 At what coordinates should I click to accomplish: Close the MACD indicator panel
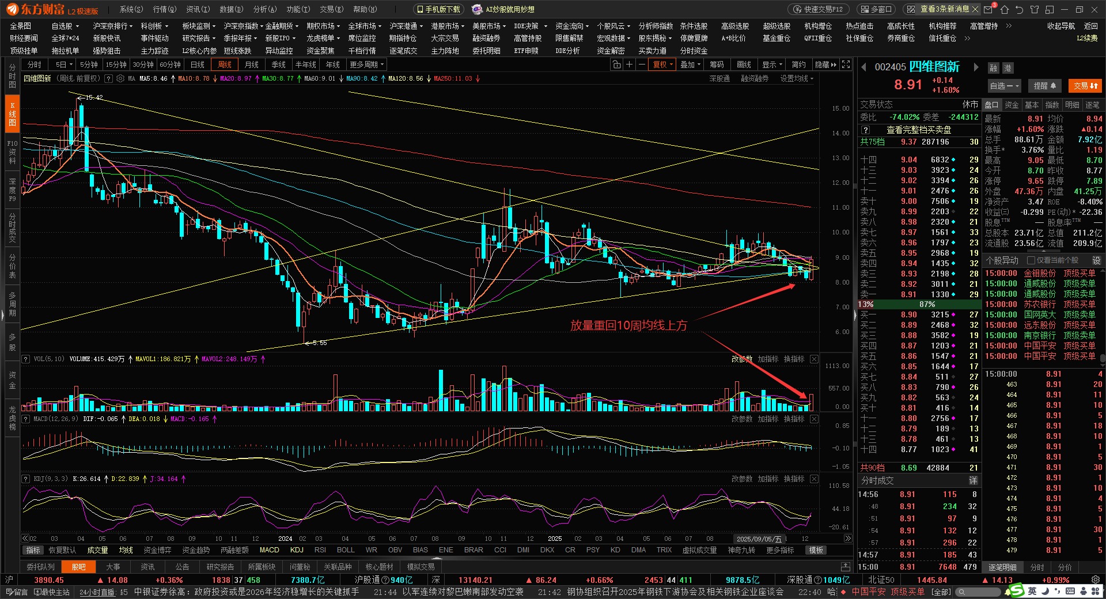click(x=814, y=419)
